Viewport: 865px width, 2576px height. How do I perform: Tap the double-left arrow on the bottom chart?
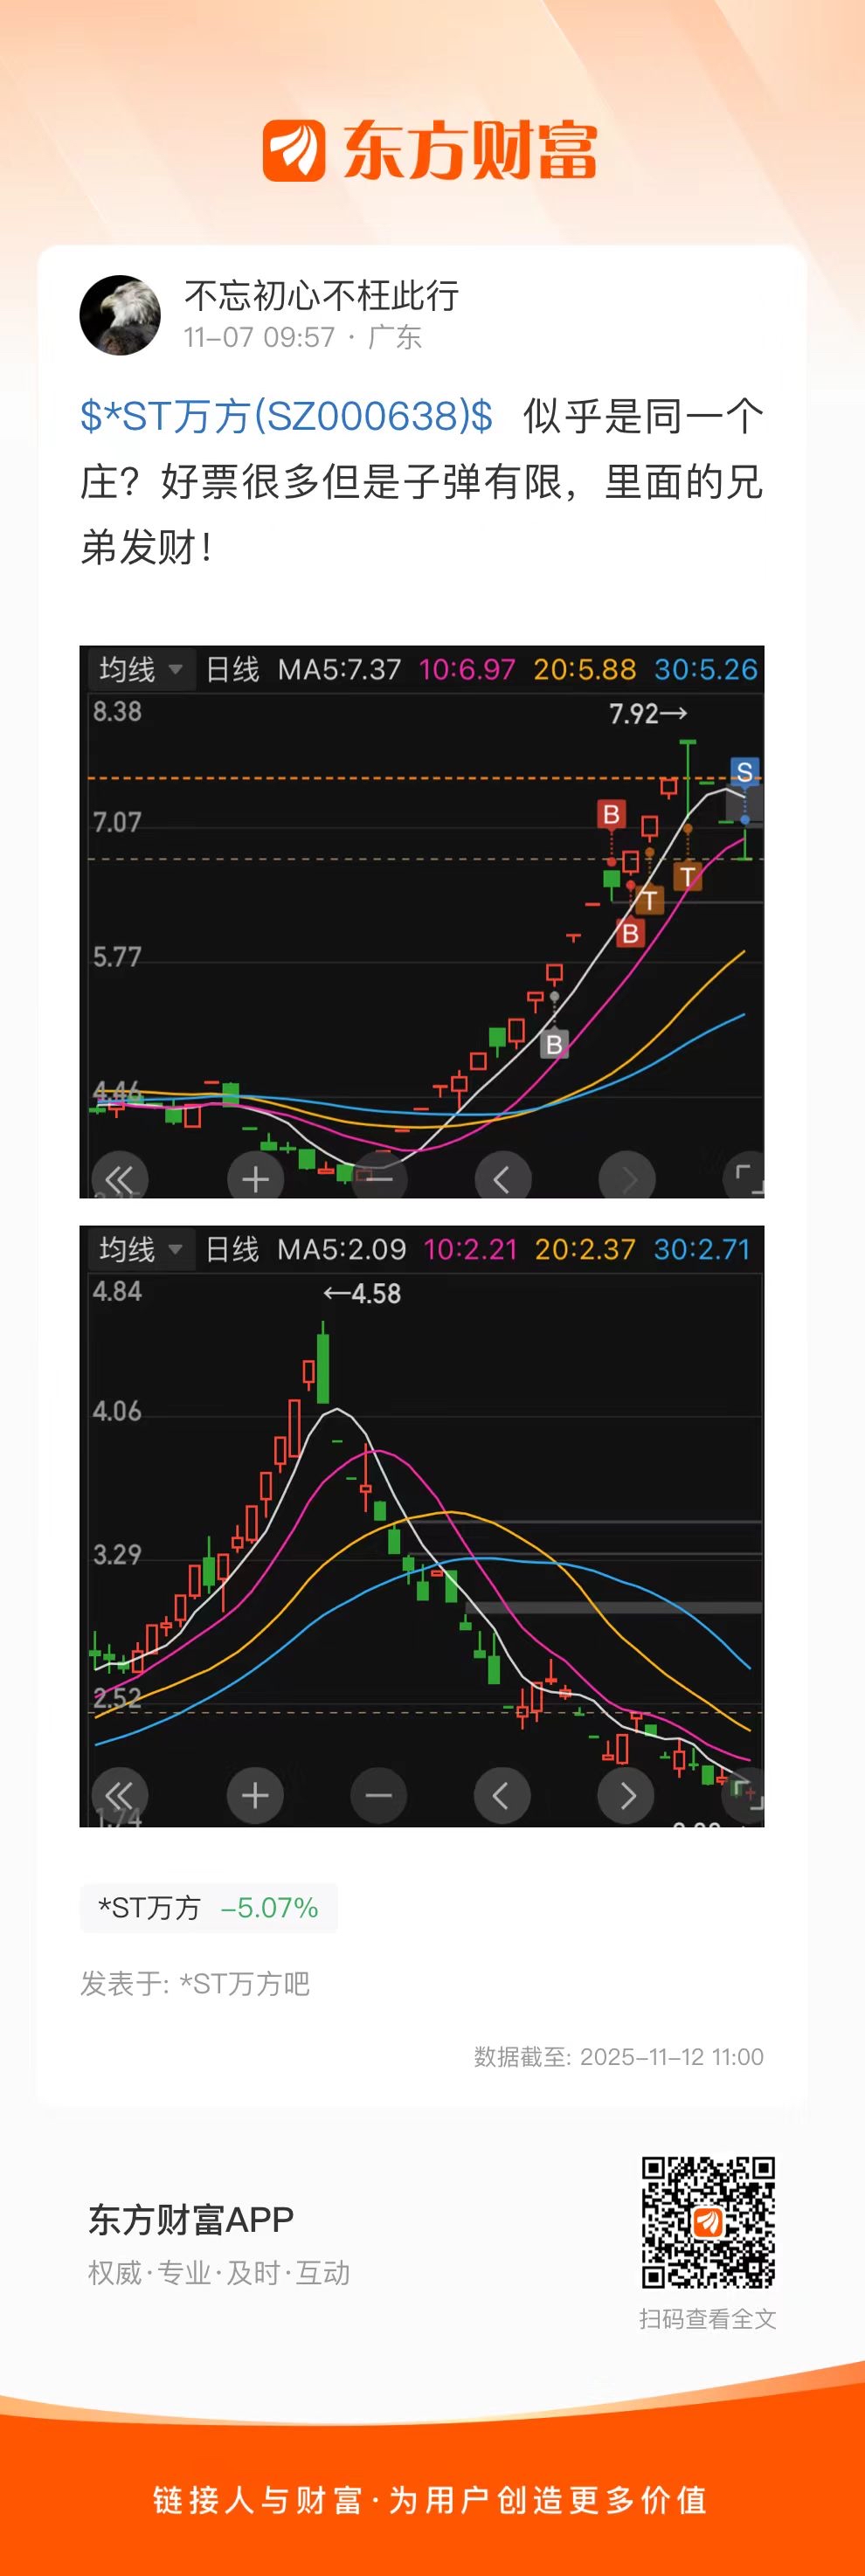point(120,1796)
